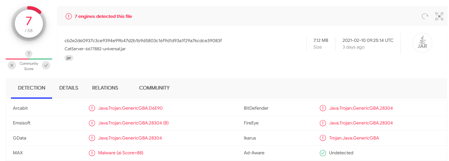The height and width of the screenshot is (161, 449).
Task: Click the reanalyze file icon
Action: click(425, 16)
